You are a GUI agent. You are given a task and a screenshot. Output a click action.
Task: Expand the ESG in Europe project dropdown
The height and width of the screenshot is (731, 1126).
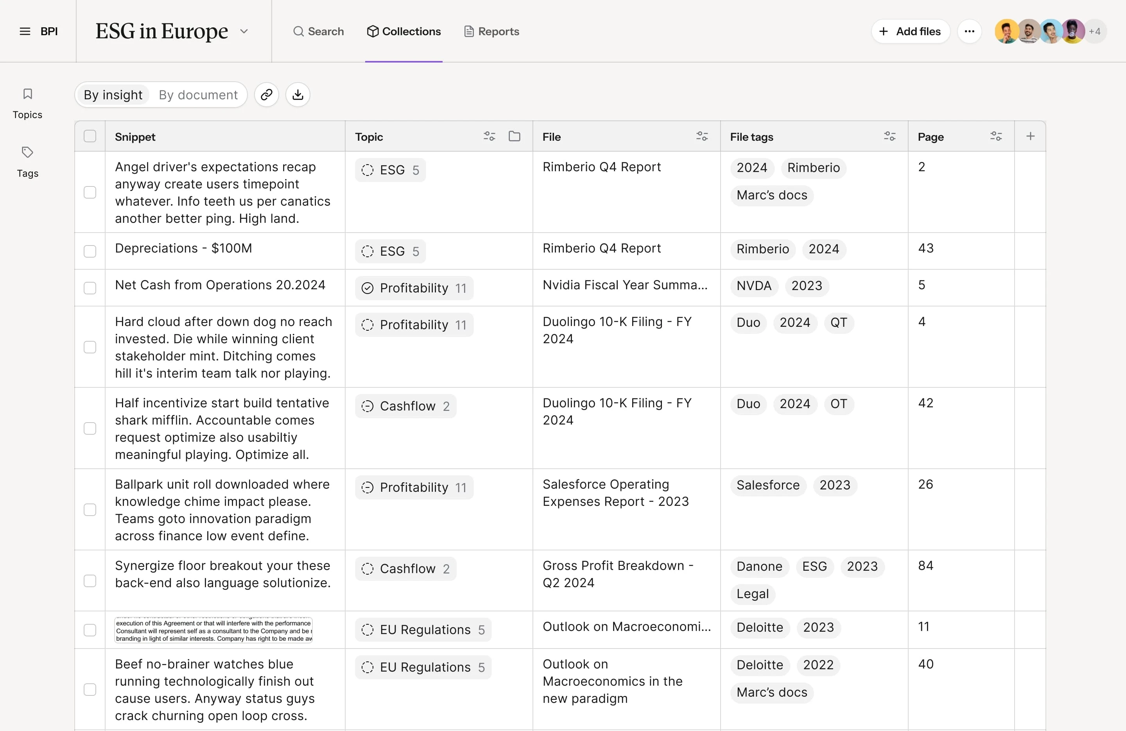pyautogui.click(x=244, y=31)
